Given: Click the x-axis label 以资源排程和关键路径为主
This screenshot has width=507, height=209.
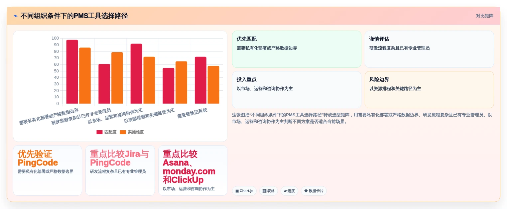Looking at the screenshot, I should coord(149,116).
